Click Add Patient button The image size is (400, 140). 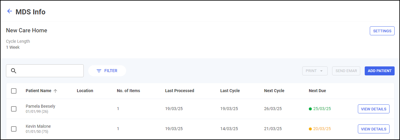[379, 71]
